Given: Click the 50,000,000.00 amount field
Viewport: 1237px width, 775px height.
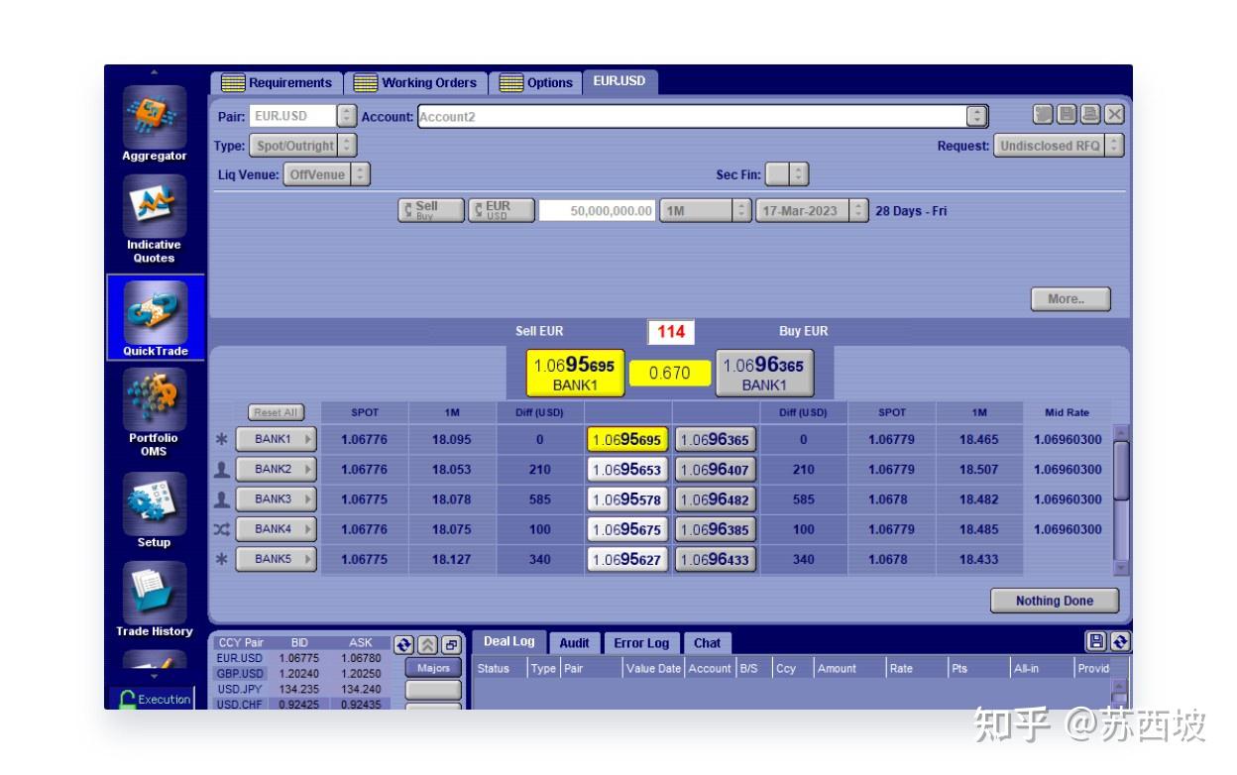Looking at the screenshot, I should click(598, 210).
